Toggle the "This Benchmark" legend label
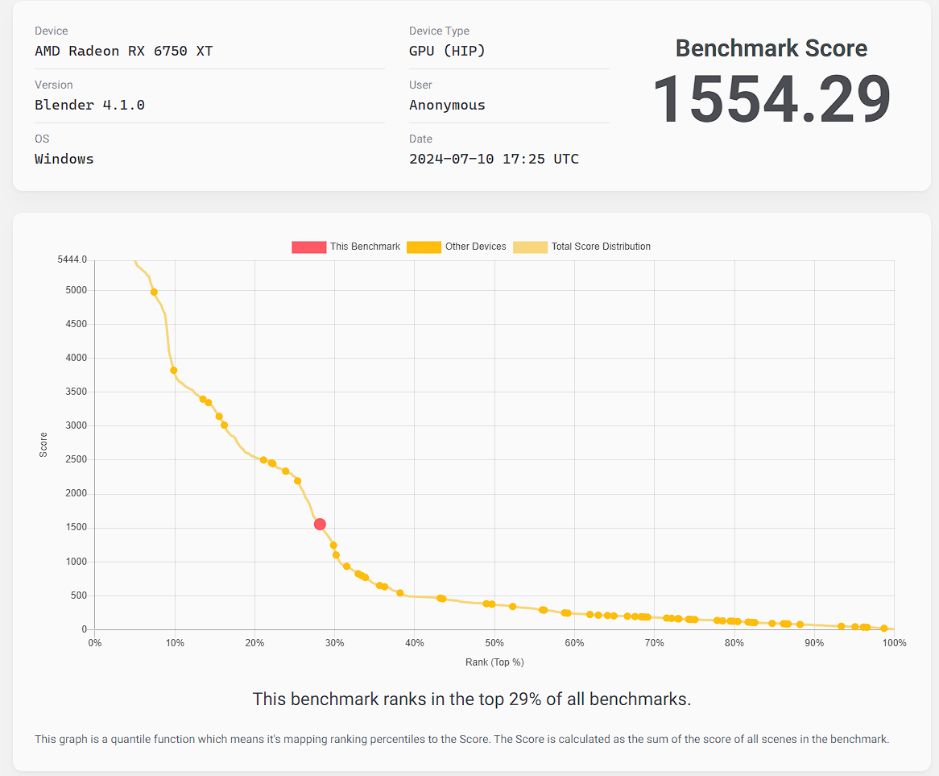Image resolution: width=939 pixels, height=776 pixels. click(x=365, y=247)
